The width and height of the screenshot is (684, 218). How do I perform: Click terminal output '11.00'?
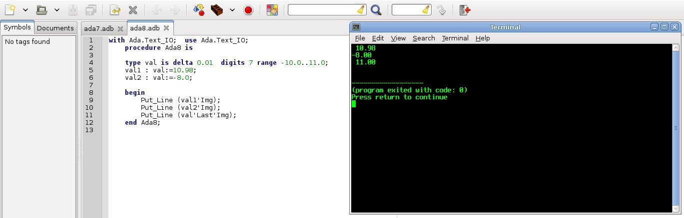click(365, 62)
